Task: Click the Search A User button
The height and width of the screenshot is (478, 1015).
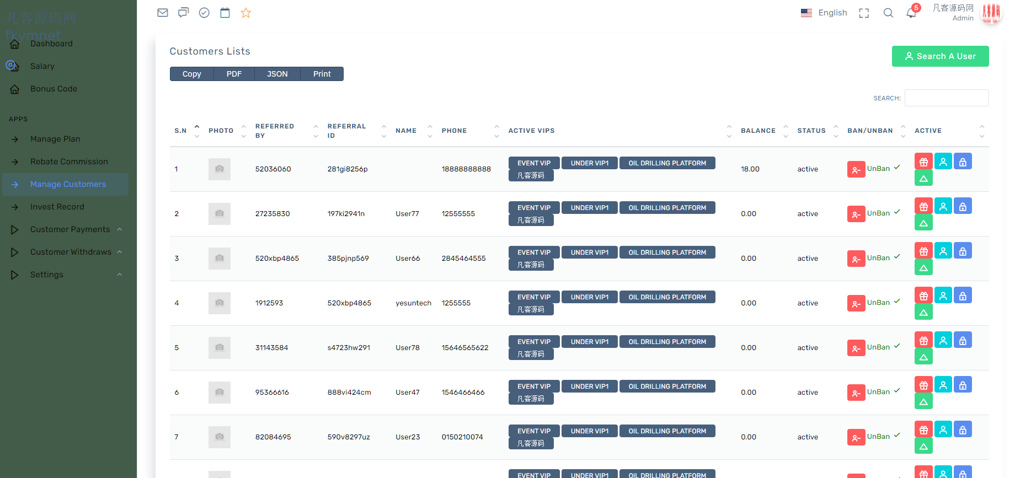Action: (940, 56)
